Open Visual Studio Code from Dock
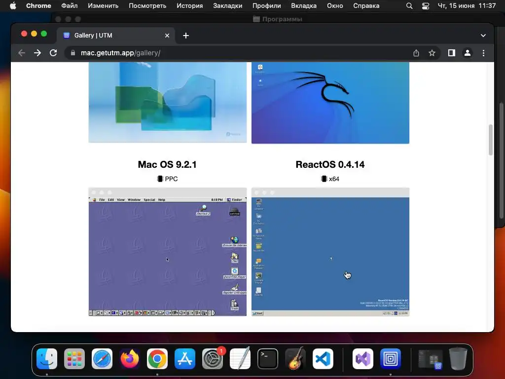The height and width of the screenshot is (379, 505). pyautogui.click(x=323, y=359)
